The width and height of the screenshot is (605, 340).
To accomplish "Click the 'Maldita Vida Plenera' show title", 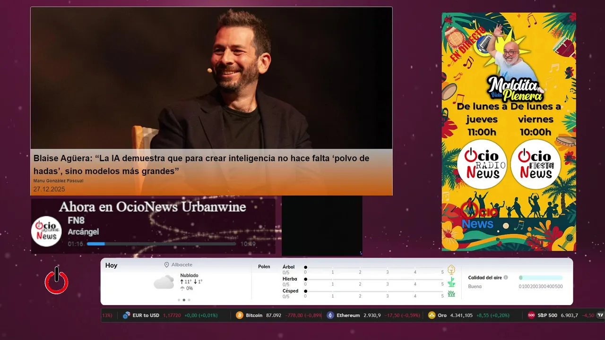I will point(515,88).
